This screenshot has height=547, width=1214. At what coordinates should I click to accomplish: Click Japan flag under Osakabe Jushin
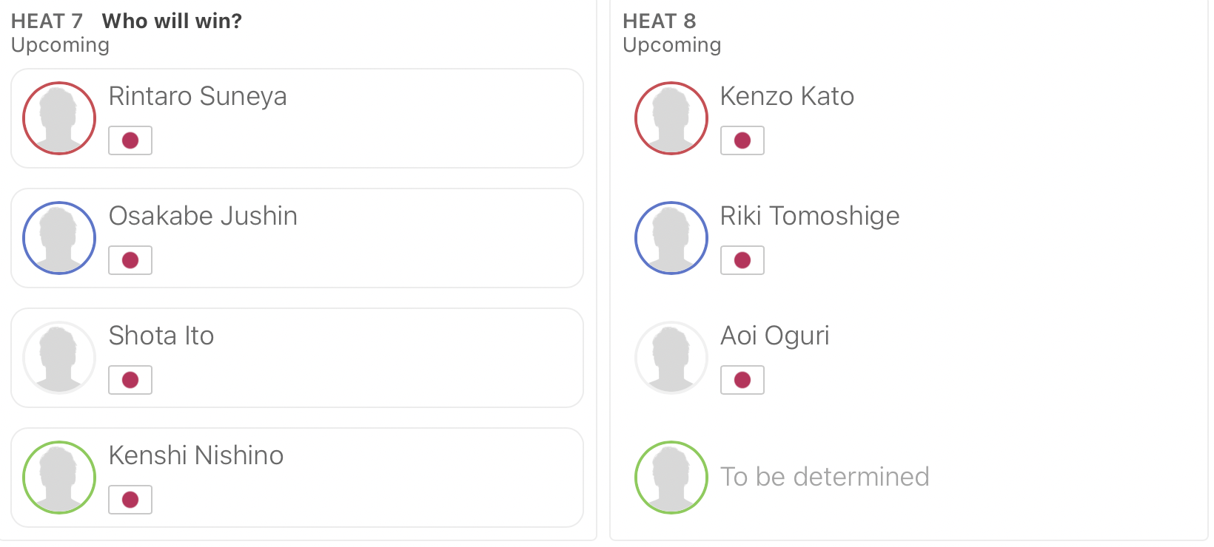[x=130, y=260]
